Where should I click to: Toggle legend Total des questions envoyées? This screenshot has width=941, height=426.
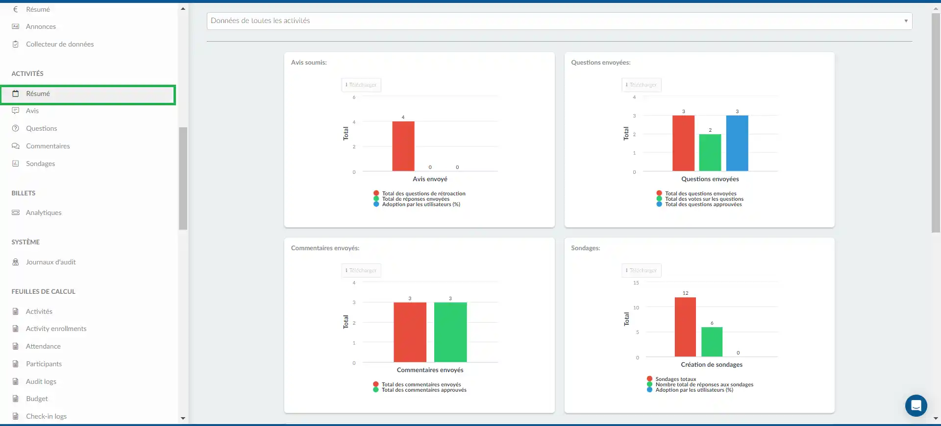point(696,193)
